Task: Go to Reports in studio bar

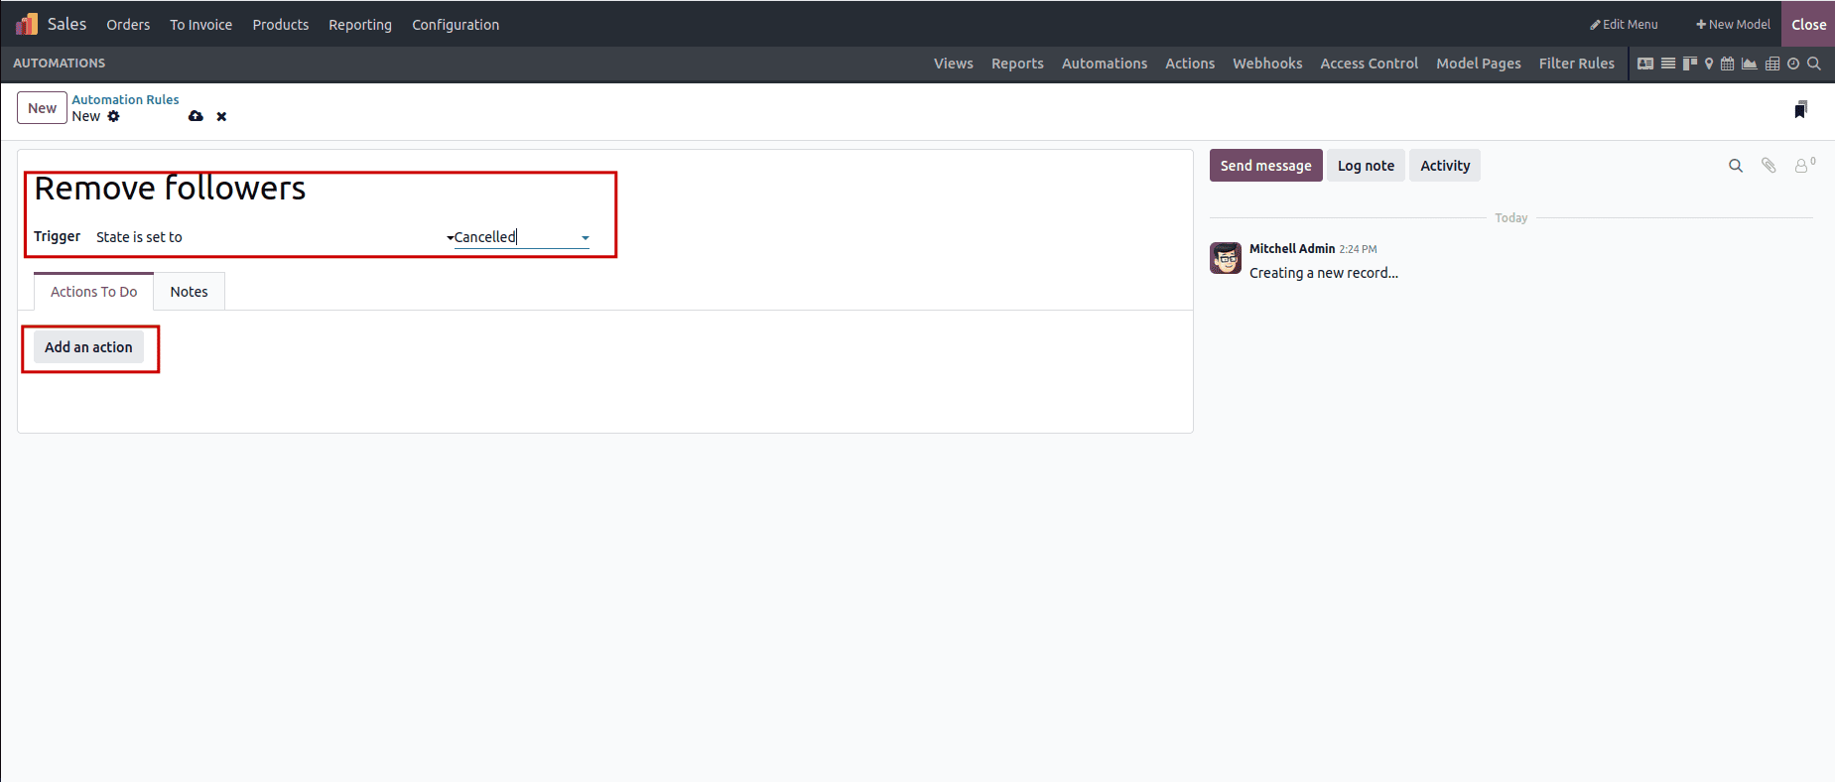Action: (1017, 64)
